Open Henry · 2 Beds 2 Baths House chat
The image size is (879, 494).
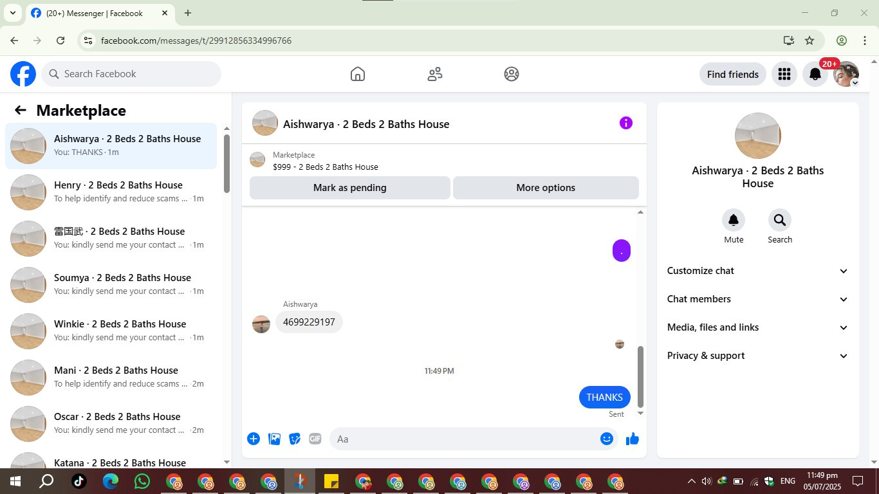pos(111,192)
